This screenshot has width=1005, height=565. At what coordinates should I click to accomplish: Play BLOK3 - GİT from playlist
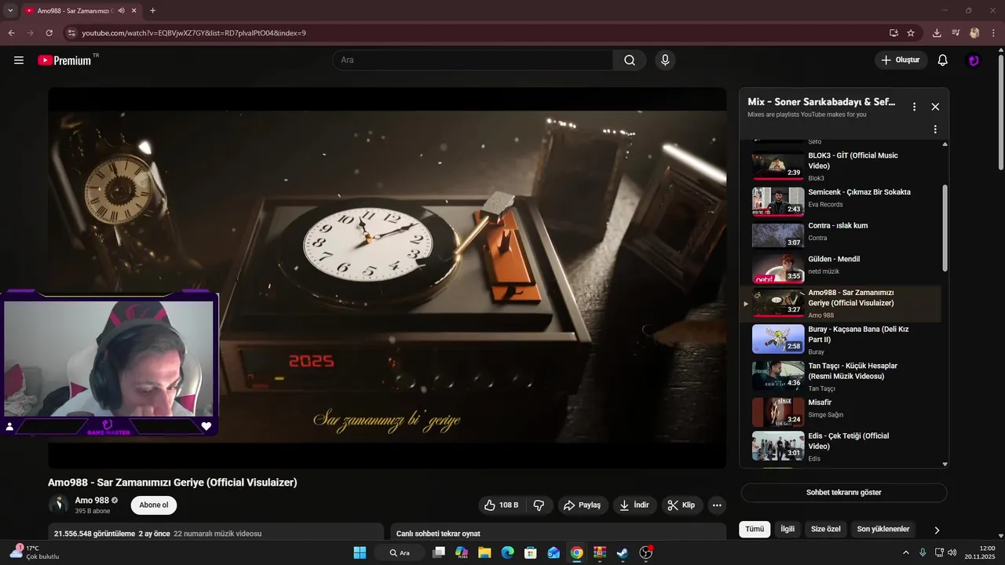[840, 166]
